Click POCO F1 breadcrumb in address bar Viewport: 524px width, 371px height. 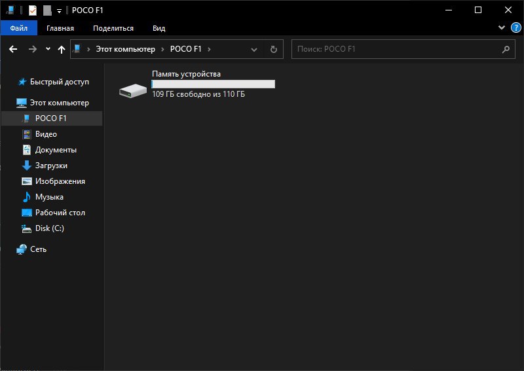click(x=186, y=49)
